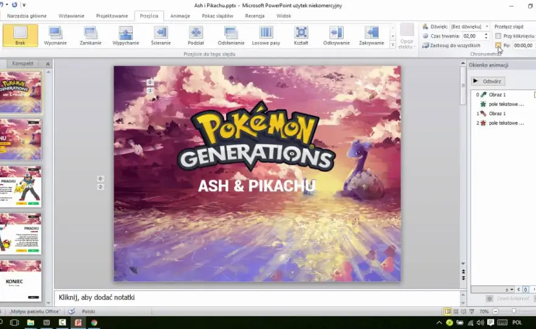This screenshot has height=329, width=536.
Task: Toggle the Po: auto-advance checkbox
Action: tap(498, 45)
